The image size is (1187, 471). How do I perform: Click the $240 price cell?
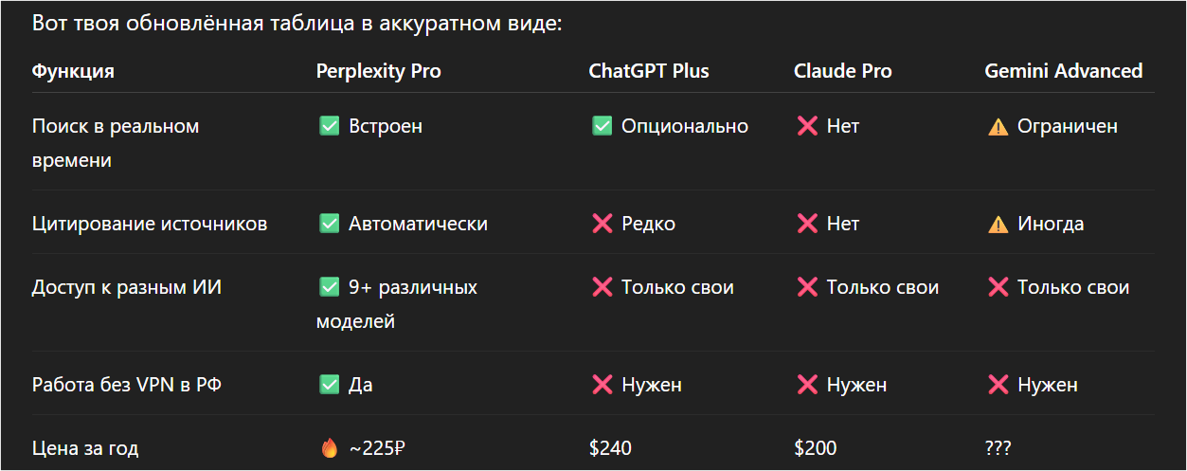click(610, 448)
